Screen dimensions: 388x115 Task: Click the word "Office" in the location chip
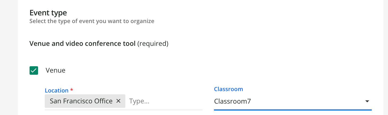point(104,101)
